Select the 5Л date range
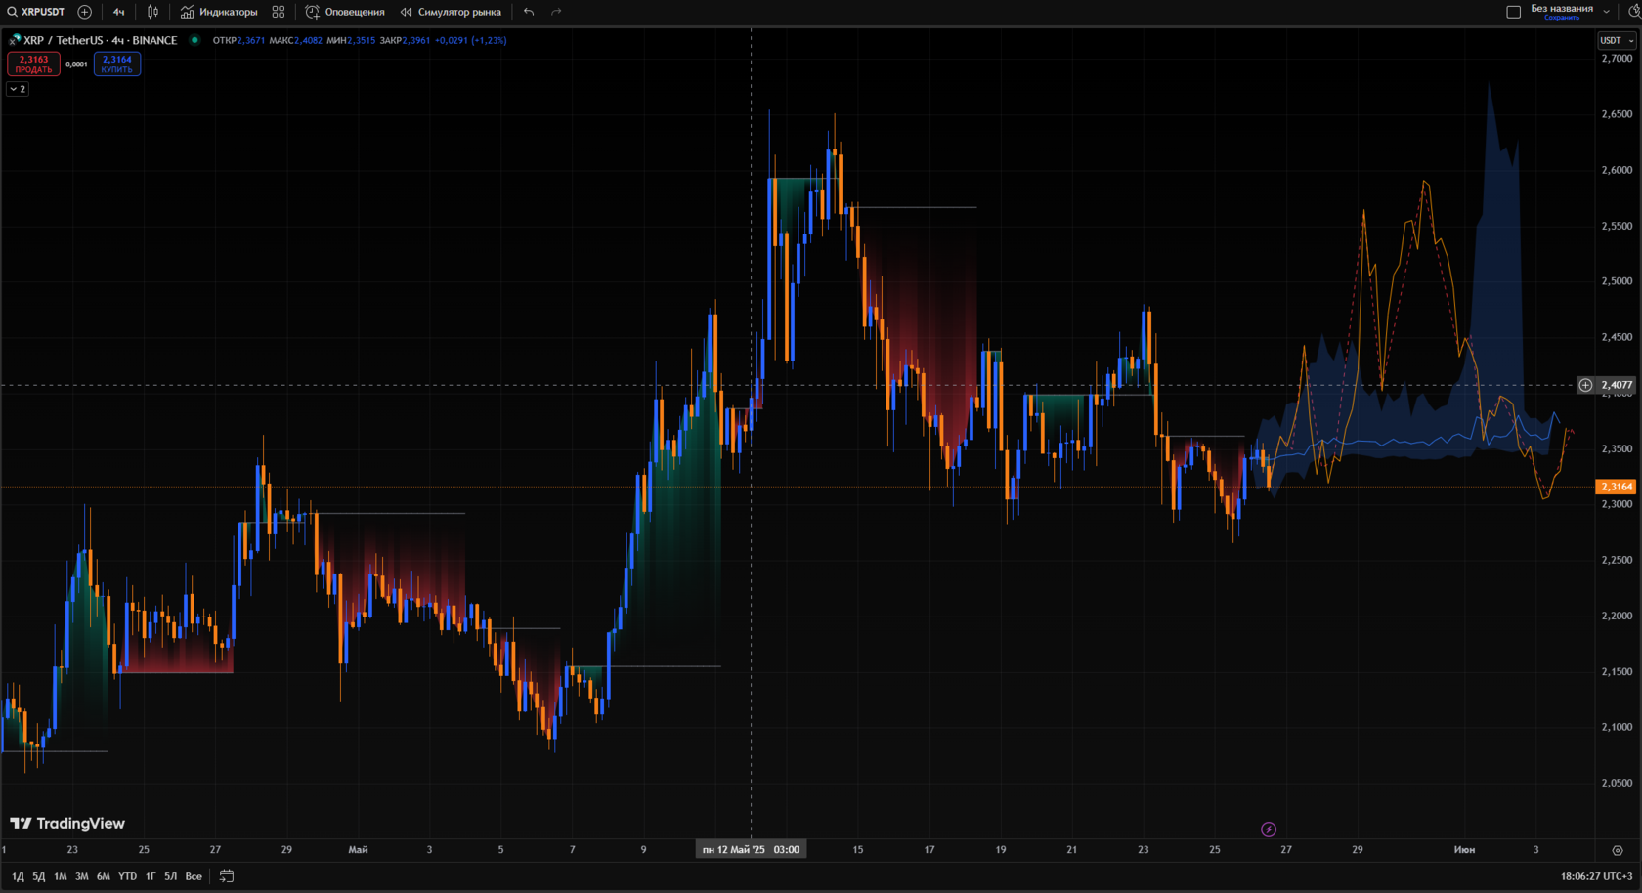Viewport: 1642px width, 893px height. coord(171,876)
